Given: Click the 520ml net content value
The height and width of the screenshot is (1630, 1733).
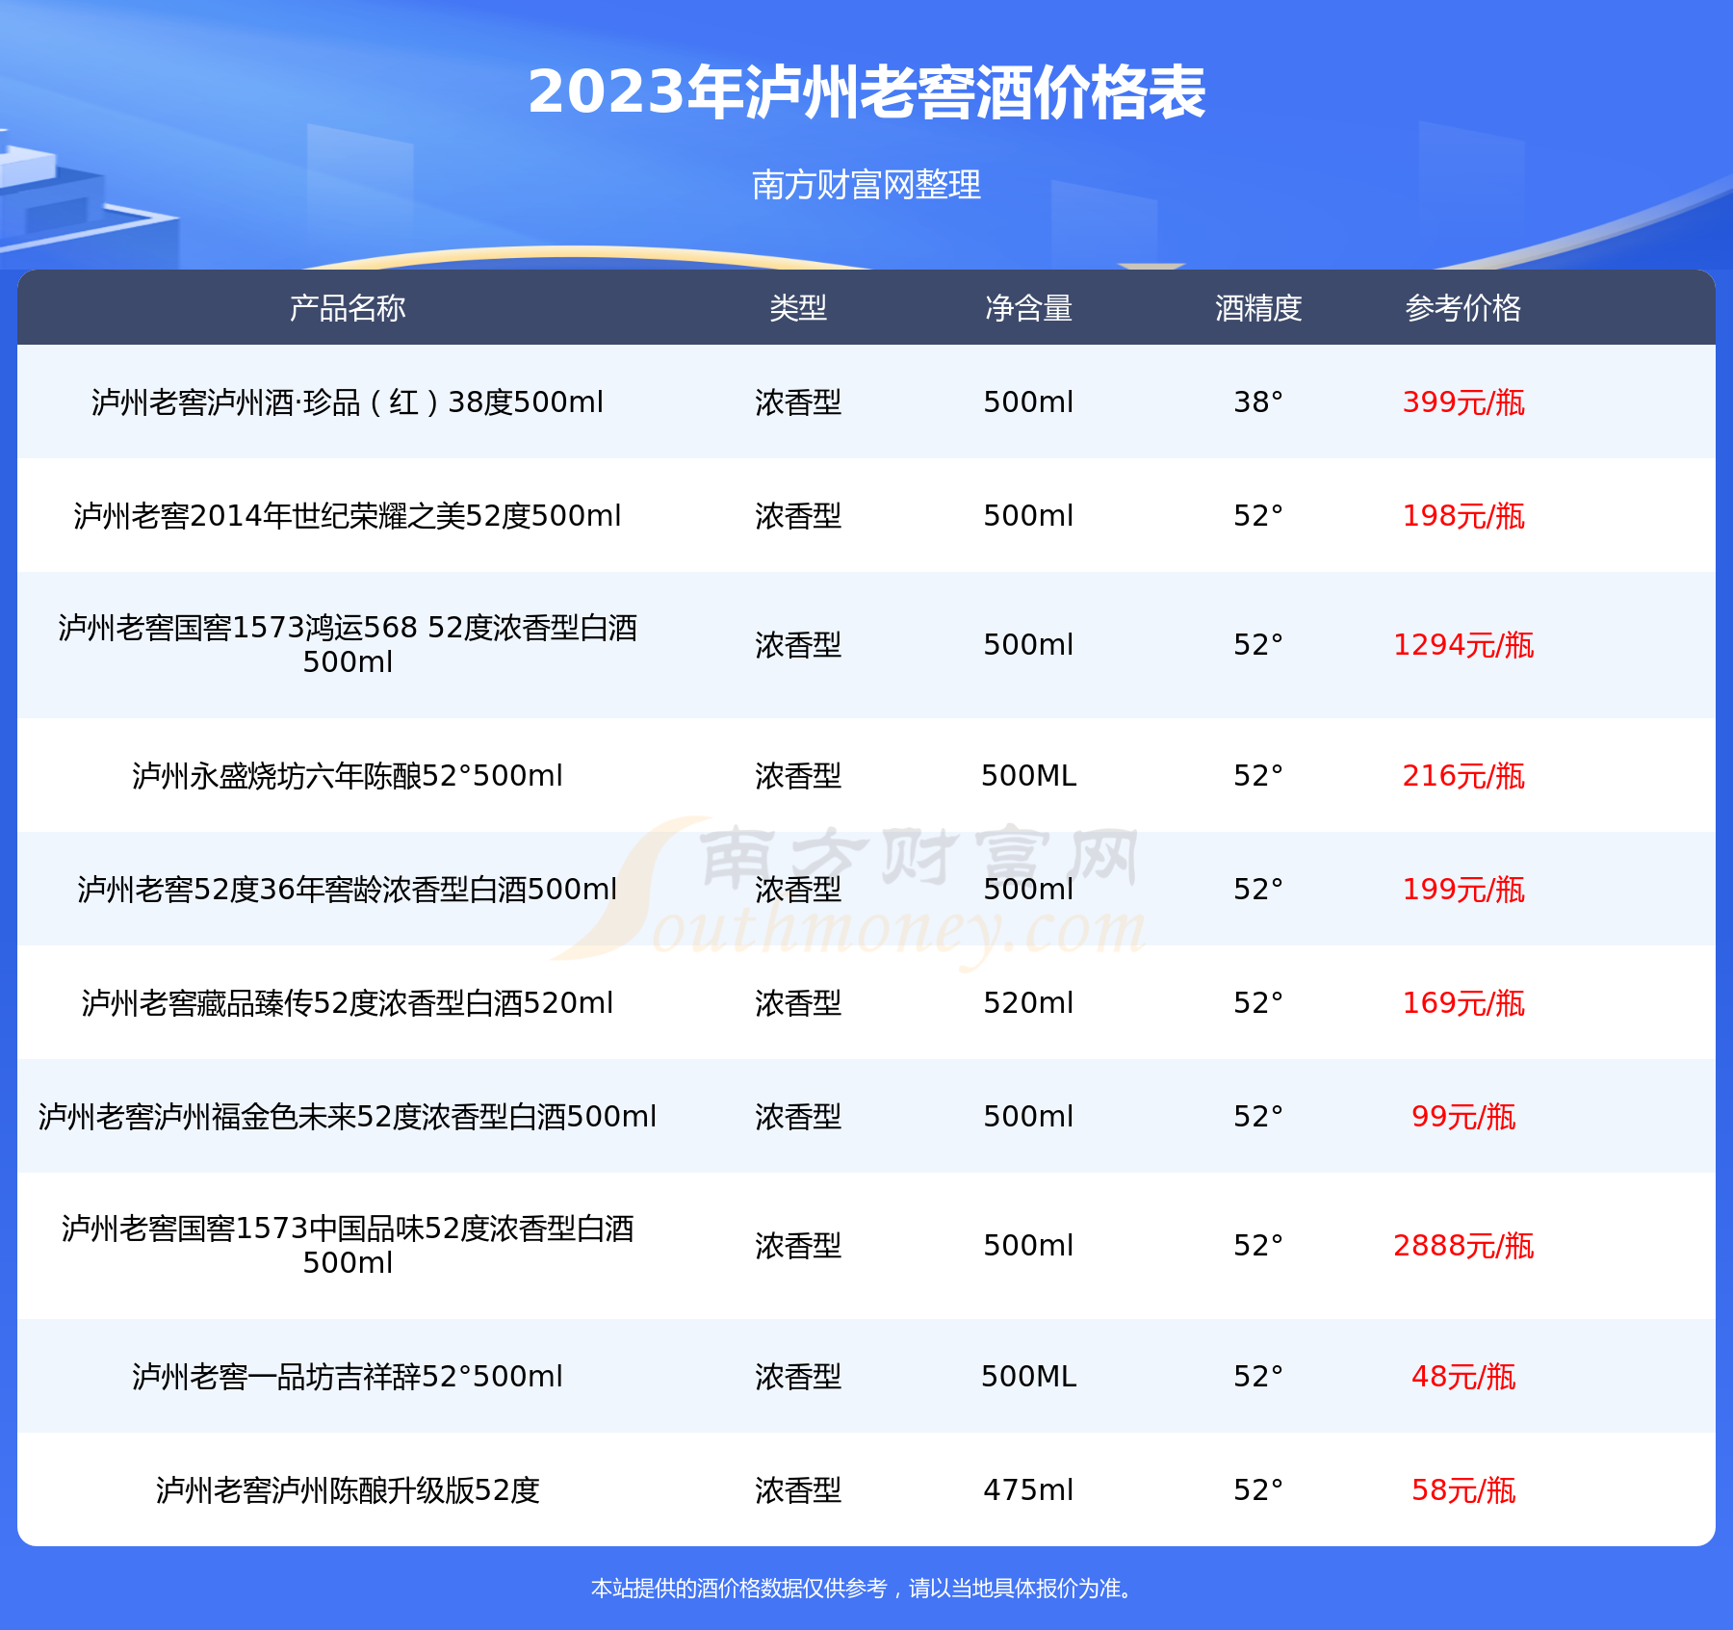Looking at the screenshot, I should tap(1028, 1002).
